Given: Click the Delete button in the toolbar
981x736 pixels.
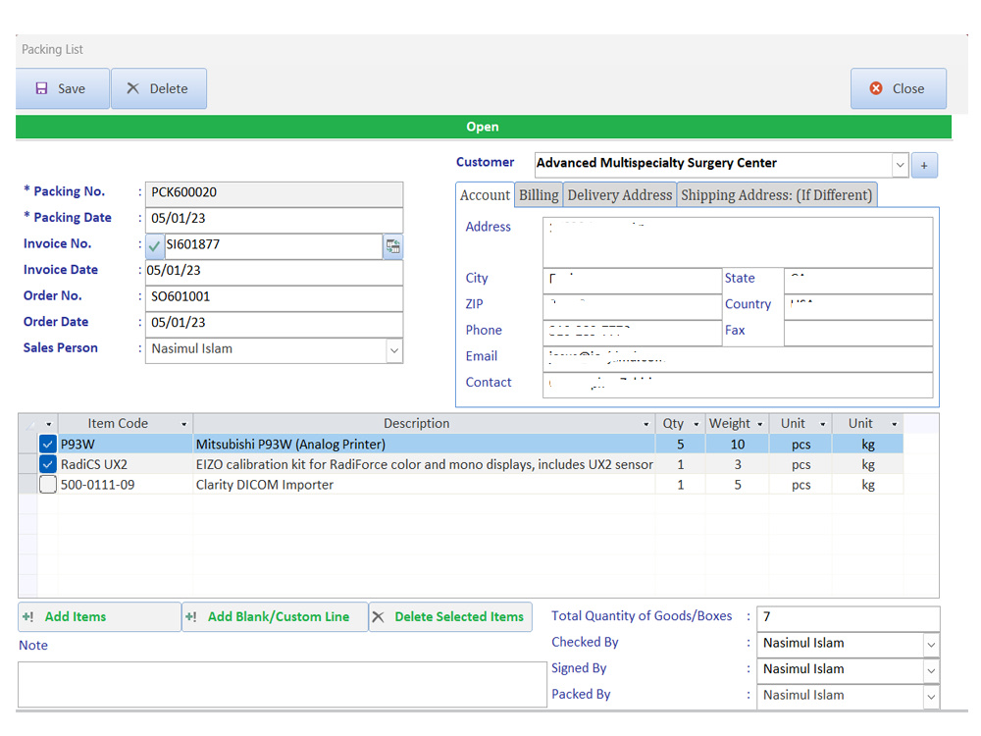Looking at the screenshot, I should [x=159, y=89].
